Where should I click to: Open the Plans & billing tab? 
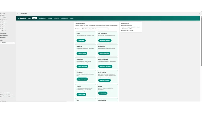pyautogui.click(x=64, y=18)
